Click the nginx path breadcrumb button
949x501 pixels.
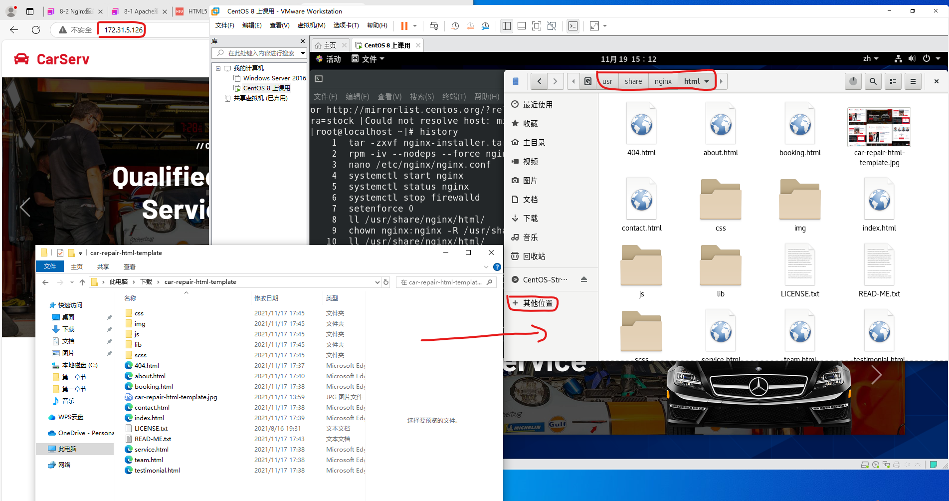point(663,81)
